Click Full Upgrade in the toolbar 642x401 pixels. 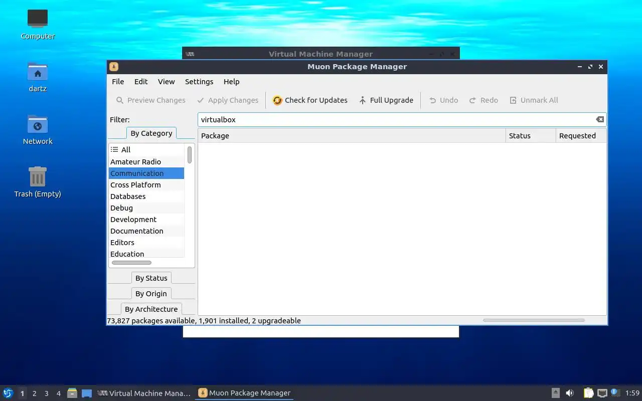386,100
